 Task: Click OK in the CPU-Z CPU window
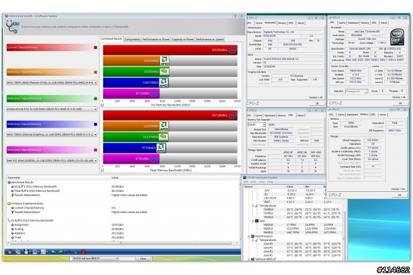(400, 103)
